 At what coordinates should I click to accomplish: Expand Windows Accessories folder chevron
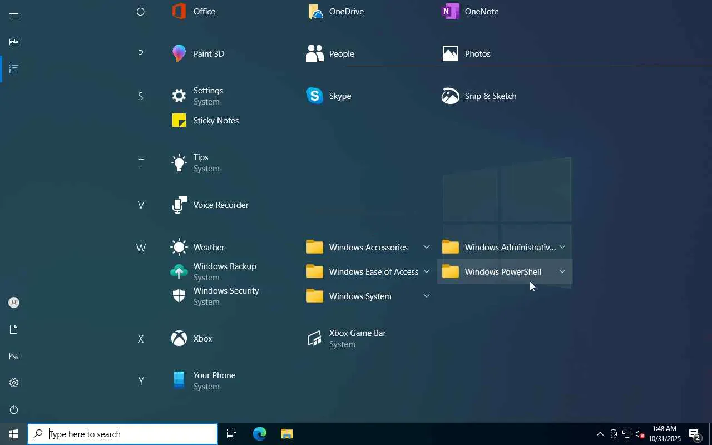[427, 247]
